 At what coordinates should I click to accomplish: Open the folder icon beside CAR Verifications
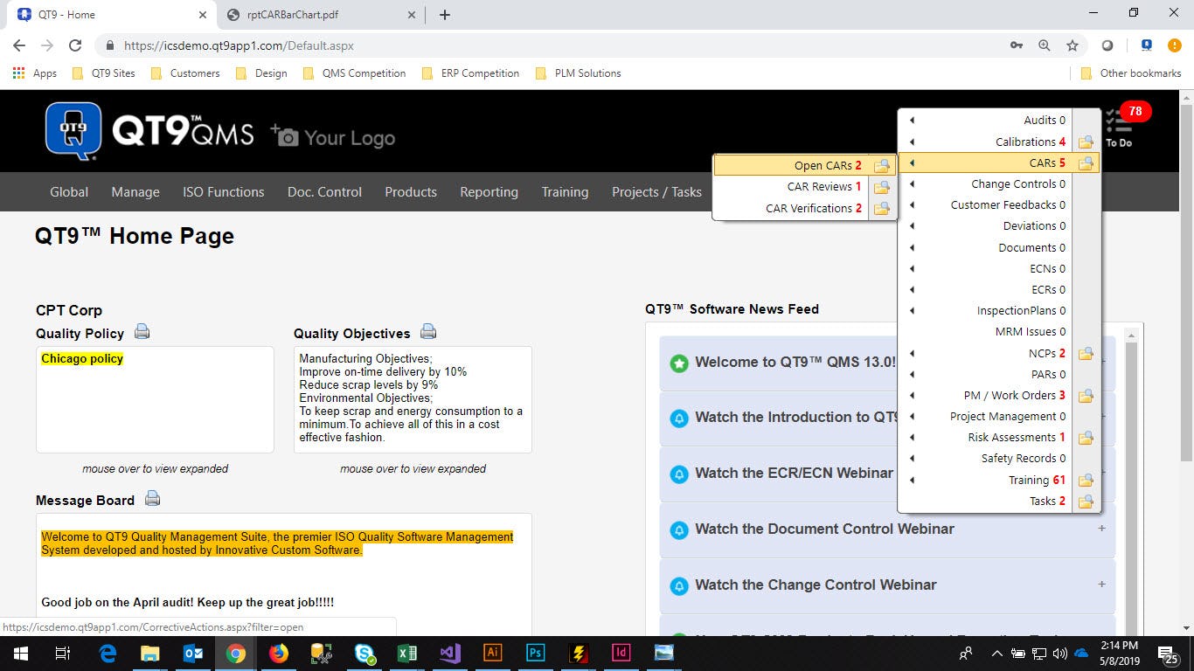coord(881,208)
